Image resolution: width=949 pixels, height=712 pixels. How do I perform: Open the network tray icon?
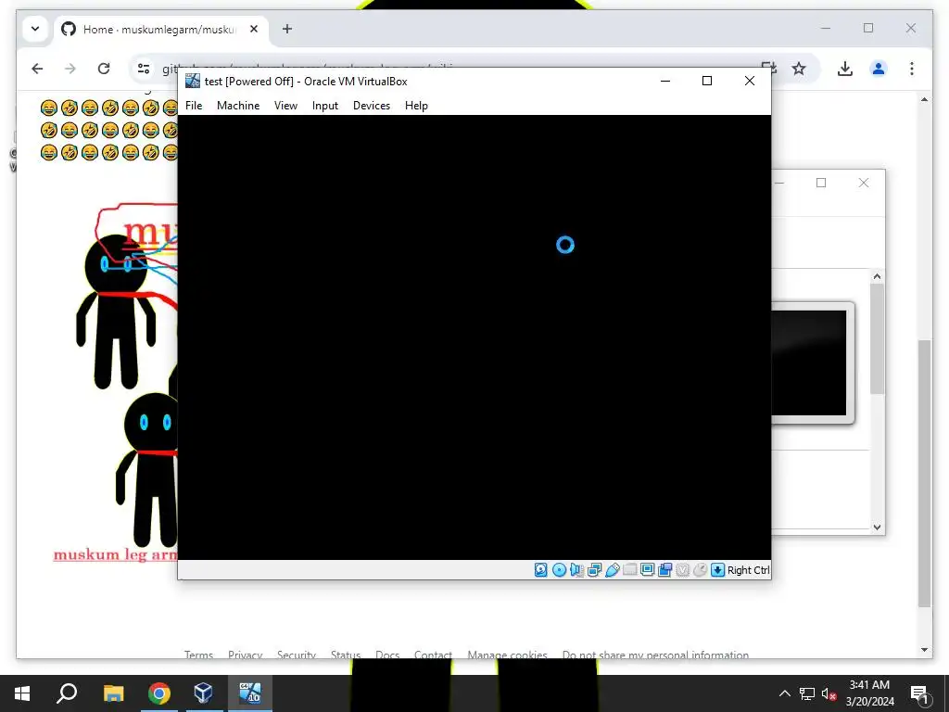(x=807, y=693)
